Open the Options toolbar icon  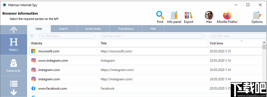(257, 15)
